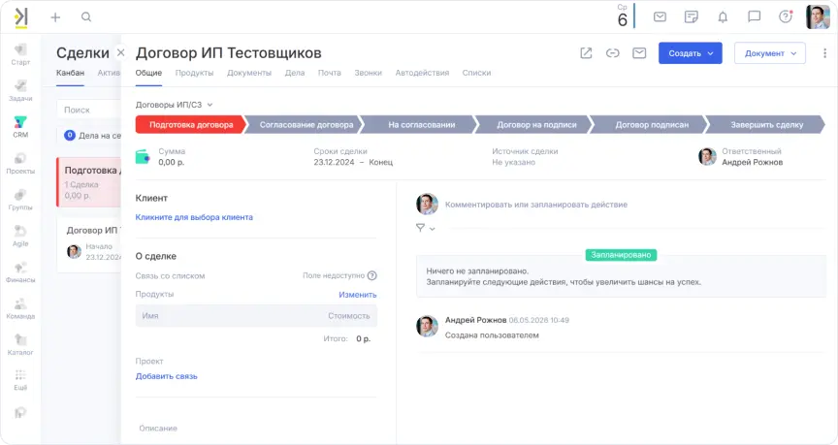Click Кликните для выбора клиента link
838x445 pixels.
(x=194, y=217)
